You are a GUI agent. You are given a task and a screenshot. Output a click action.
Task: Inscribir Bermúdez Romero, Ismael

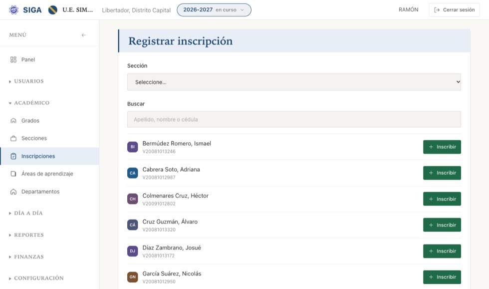442,147
